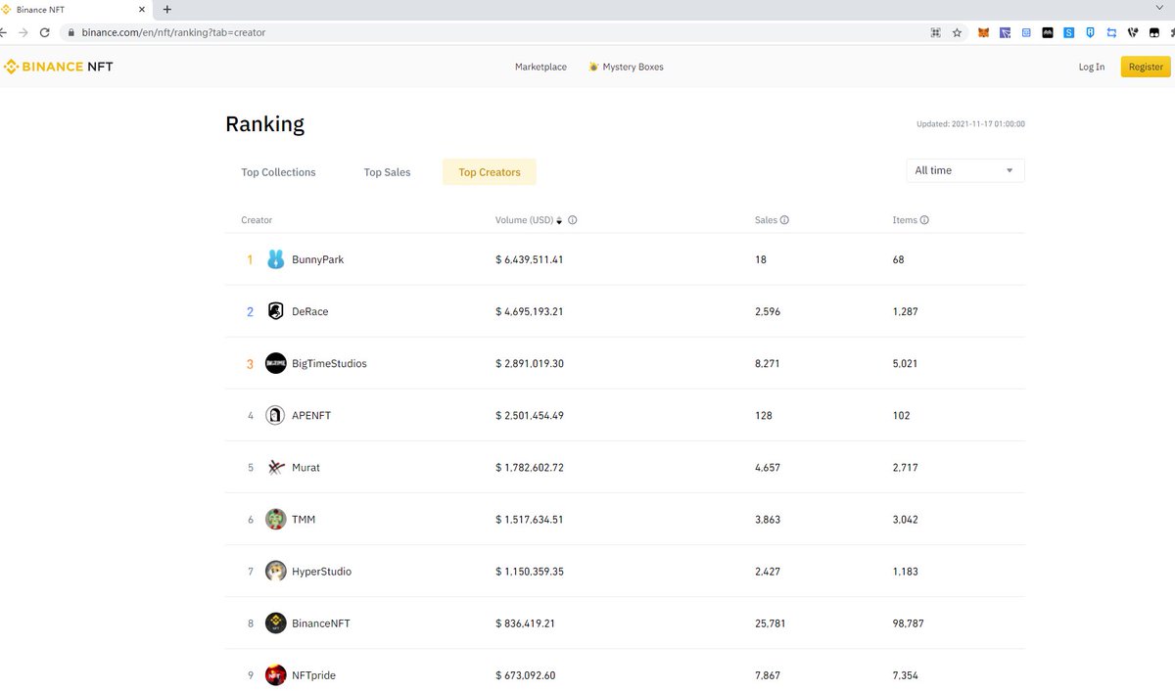Image resolution: width=1175 pixels, height=691 pixels.
Task: Click rank number 1 badge
Action: tap(250, 259)
